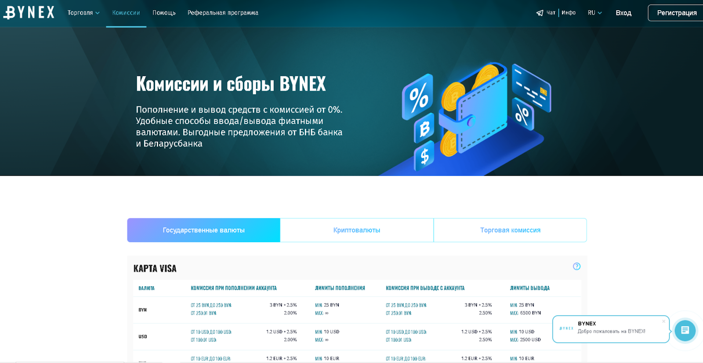Click КОМИССИЯ ПРИ ПОПОЛНЕНИИ АККАУНТА column header

point(234,288)
